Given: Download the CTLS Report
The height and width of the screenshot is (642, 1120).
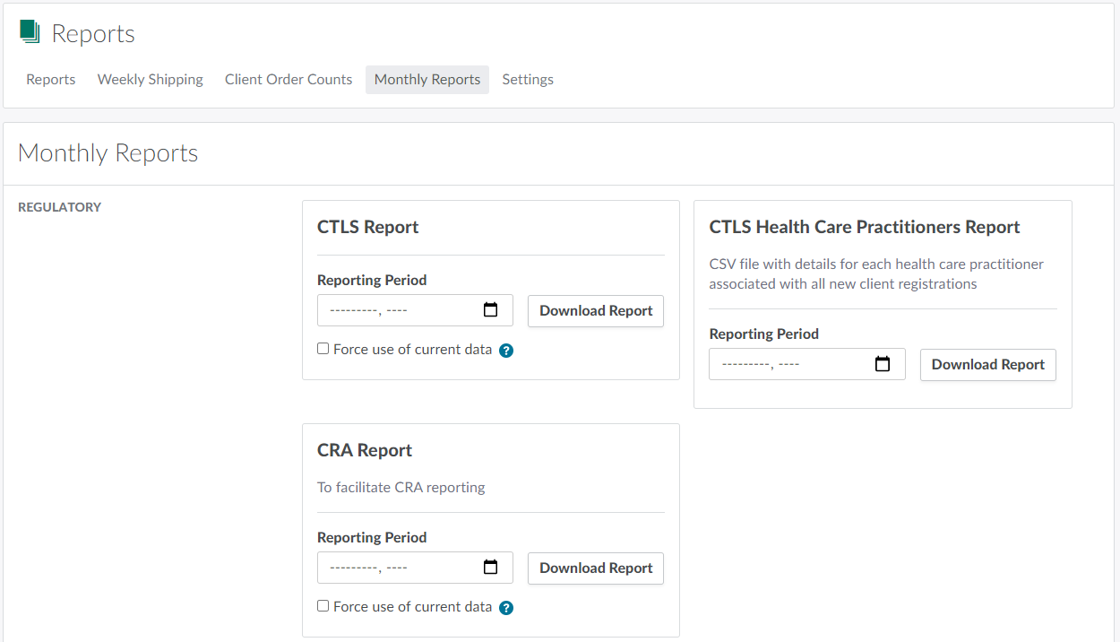Looking at the screenshot, I should pyautogui.click(x=596, y=311).
